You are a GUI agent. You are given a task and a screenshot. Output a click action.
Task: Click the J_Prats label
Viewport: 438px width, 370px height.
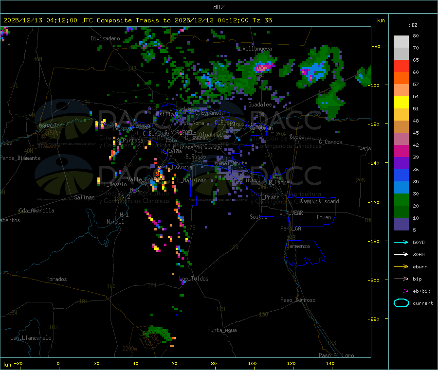click(x=269, y=197)
